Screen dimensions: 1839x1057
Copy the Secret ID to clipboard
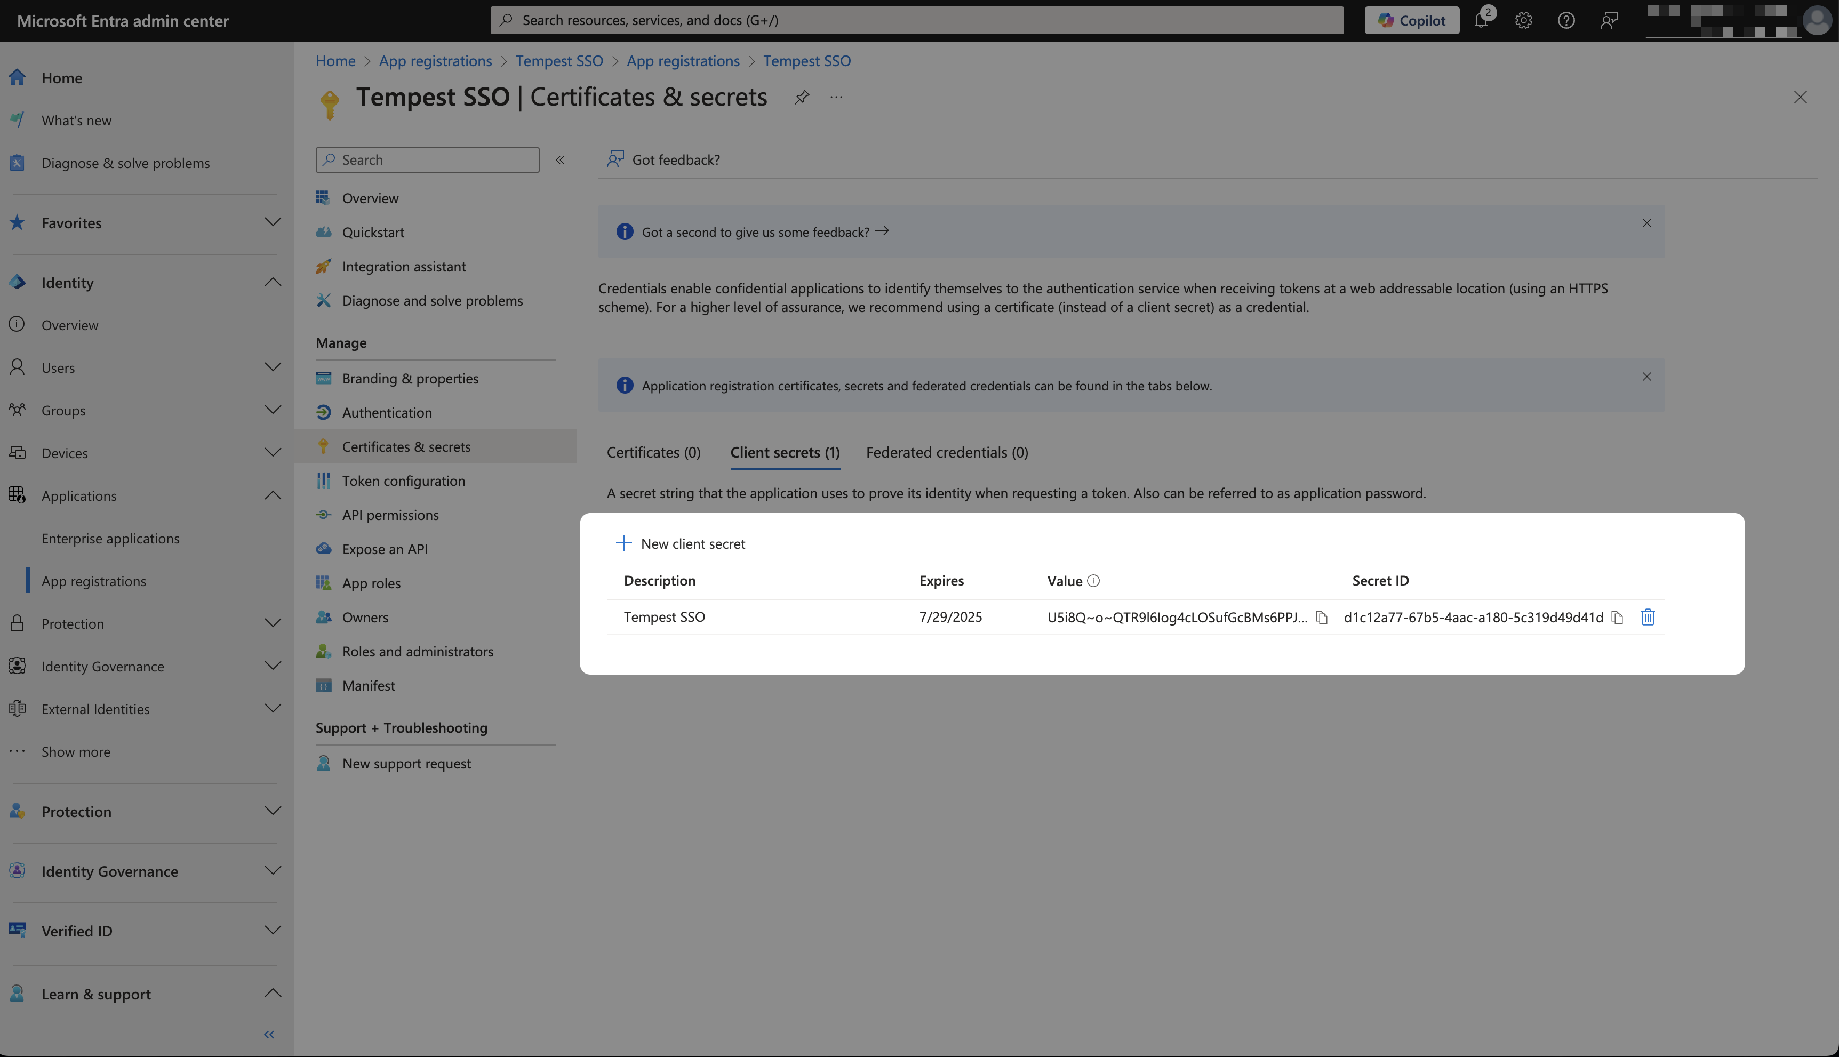click(x=1617, y=618)
